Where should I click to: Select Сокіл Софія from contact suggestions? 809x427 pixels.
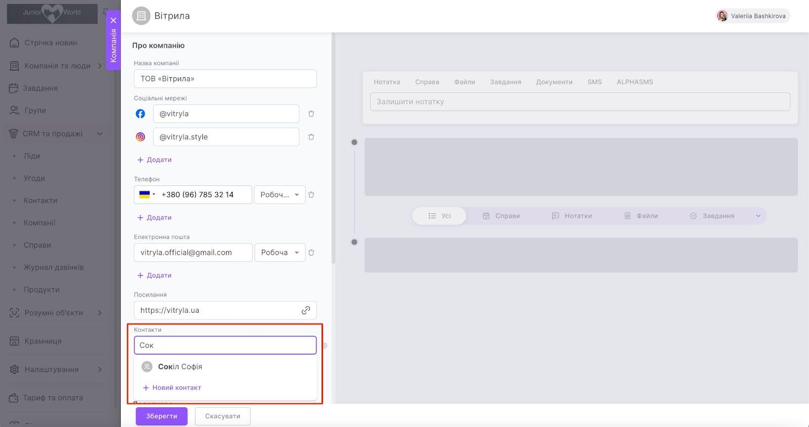180,367
